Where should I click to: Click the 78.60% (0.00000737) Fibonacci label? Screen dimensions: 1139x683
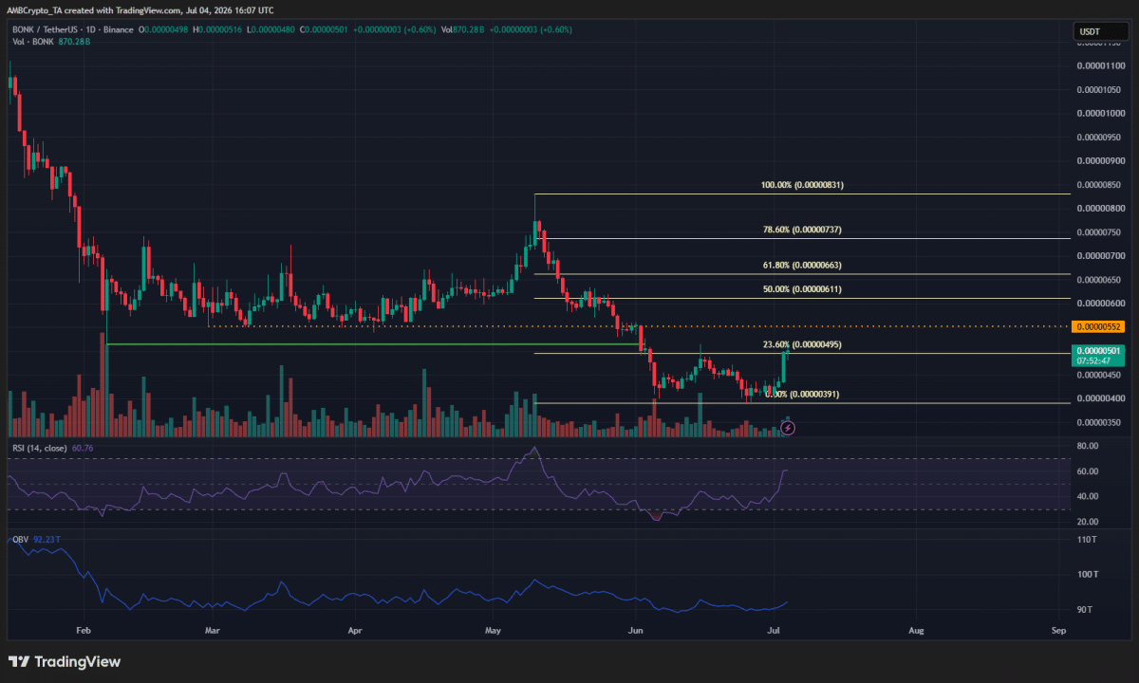(802, 230)
